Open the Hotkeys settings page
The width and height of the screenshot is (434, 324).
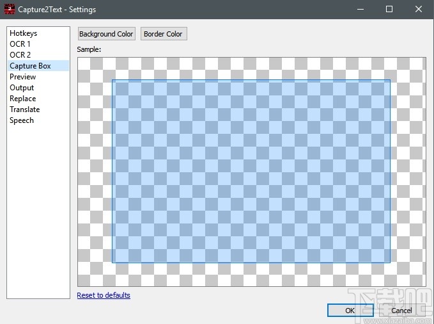38,33
